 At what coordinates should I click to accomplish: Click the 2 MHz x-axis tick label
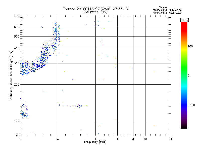tap(58, 139)
